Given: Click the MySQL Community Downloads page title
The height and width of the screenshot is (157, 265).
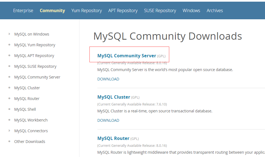Looking at the screenshot, I should click(x=168, y=36).
